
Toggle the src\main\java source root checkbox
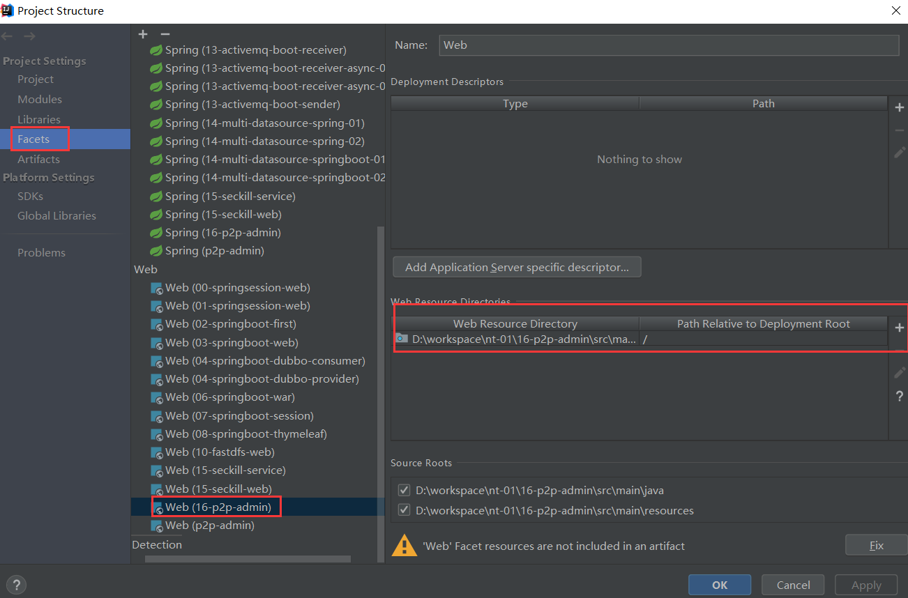(404, 491)
